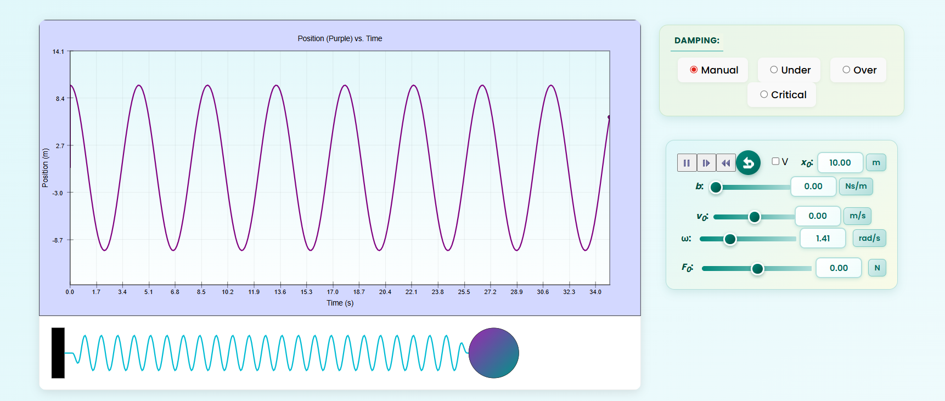
Task: Click the x0 input field showing 10.00
Action: (x=840, y=162)
